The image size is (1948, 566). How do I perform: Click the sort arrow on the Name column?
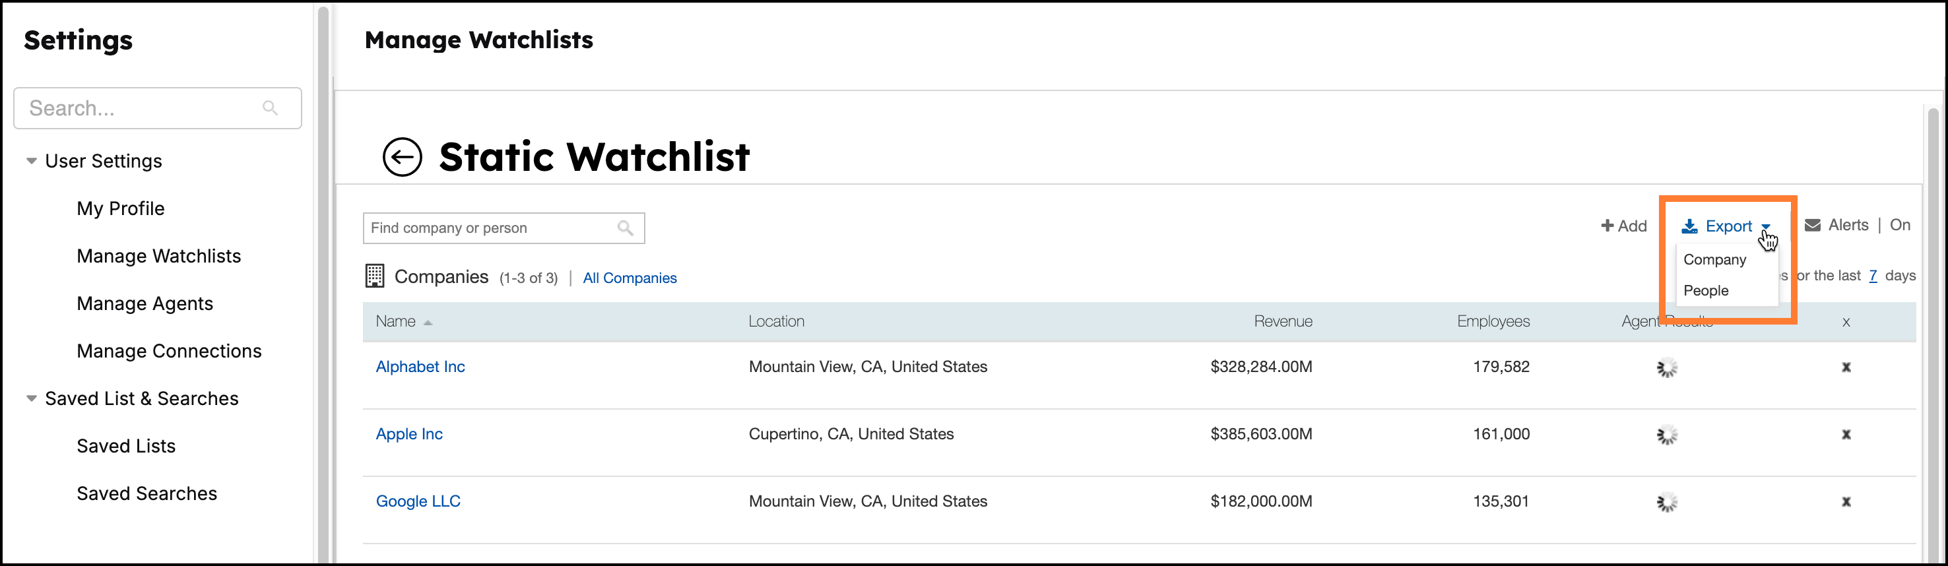(x=427, y=322)
